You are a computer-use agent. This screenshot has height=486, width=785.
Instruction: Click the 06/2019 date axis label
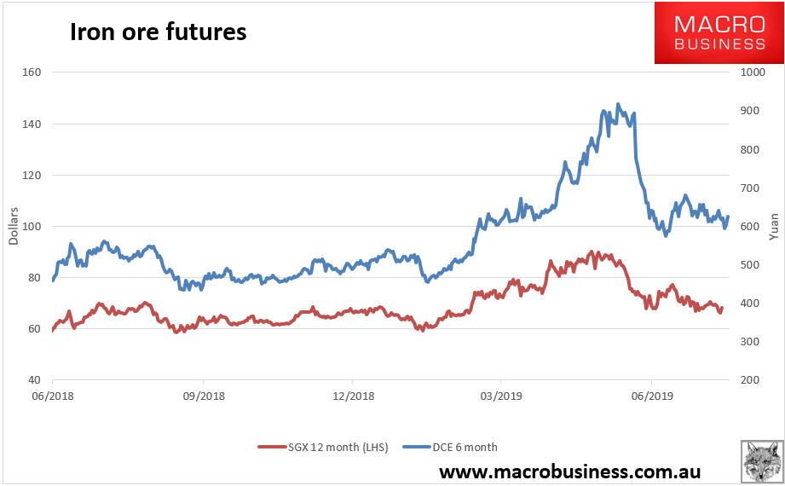click(x=651, y=396)
